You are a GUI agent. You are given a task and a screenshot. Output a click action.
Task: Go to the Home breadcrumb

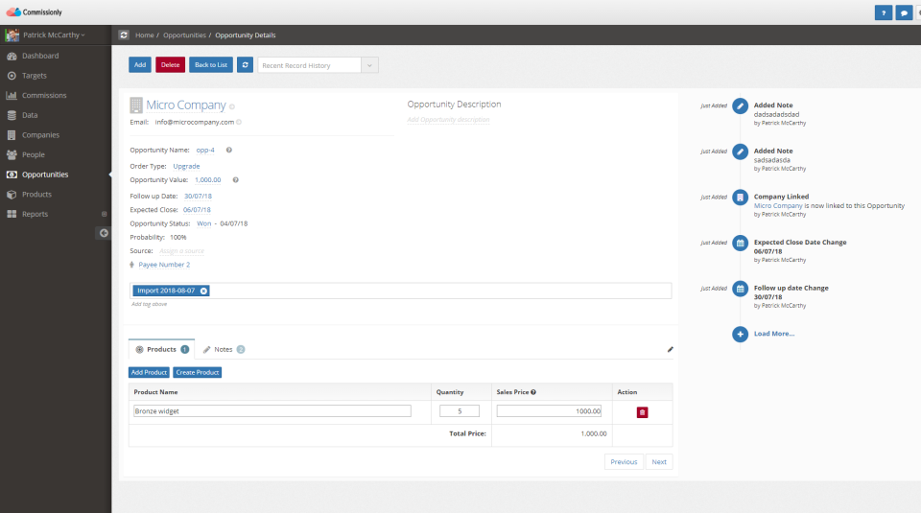point(144,35)
